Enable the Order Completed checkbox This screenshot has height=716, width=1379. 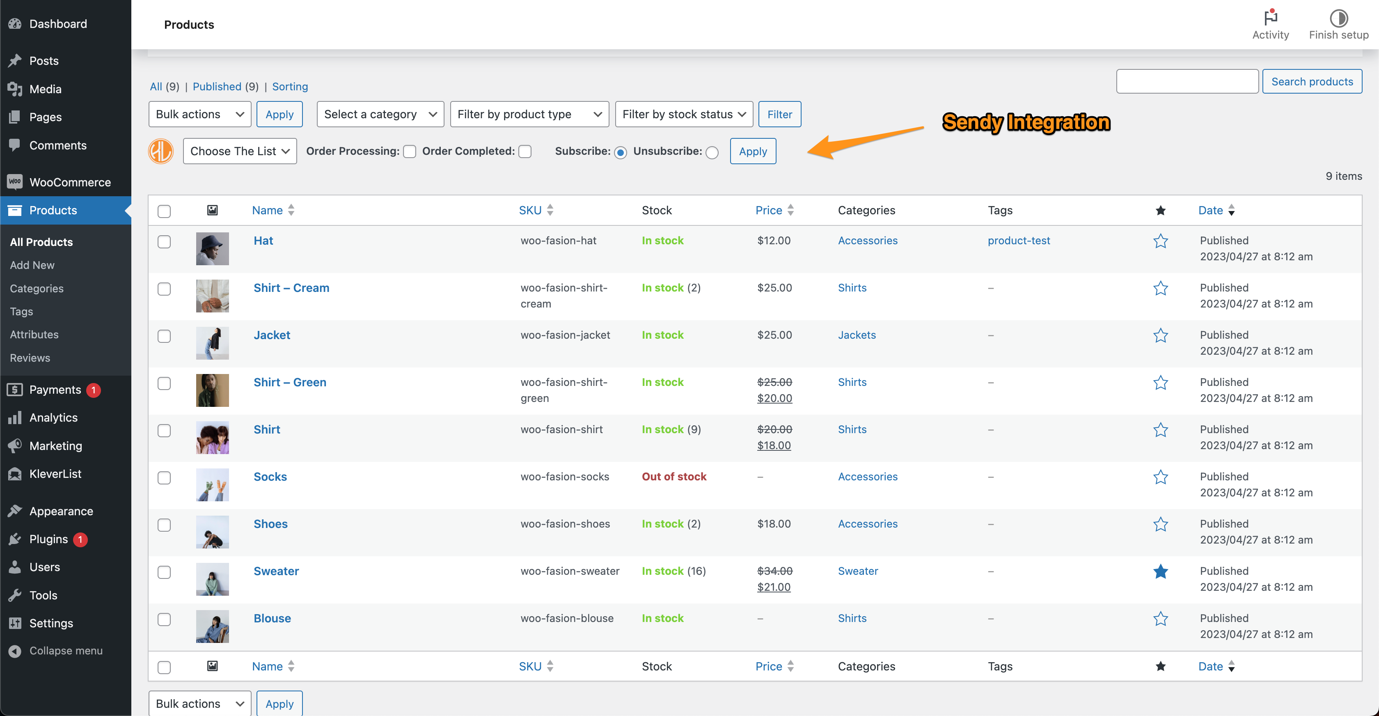tap(525, 152)
